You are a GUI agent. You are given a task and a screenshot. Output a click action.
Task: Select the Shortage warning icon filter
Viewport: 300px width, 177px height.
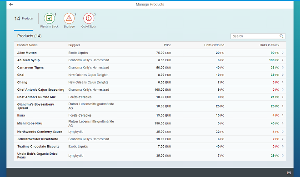pyautogui.click(x=69, y=18)
